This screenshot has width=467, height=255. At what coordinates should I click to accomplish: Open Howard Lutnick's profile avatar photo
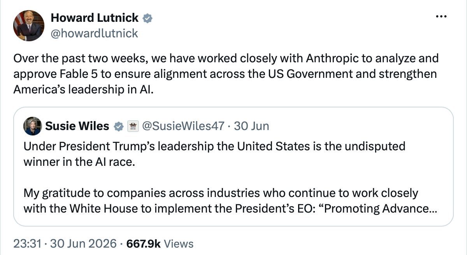point(29,26)
